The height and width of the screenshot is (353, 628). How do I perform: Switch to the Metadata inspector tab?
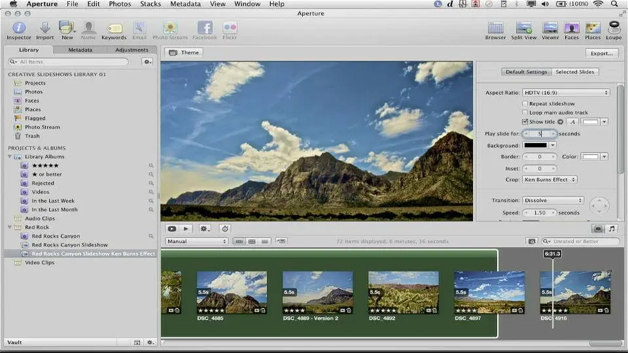click(x=80, y=50)
